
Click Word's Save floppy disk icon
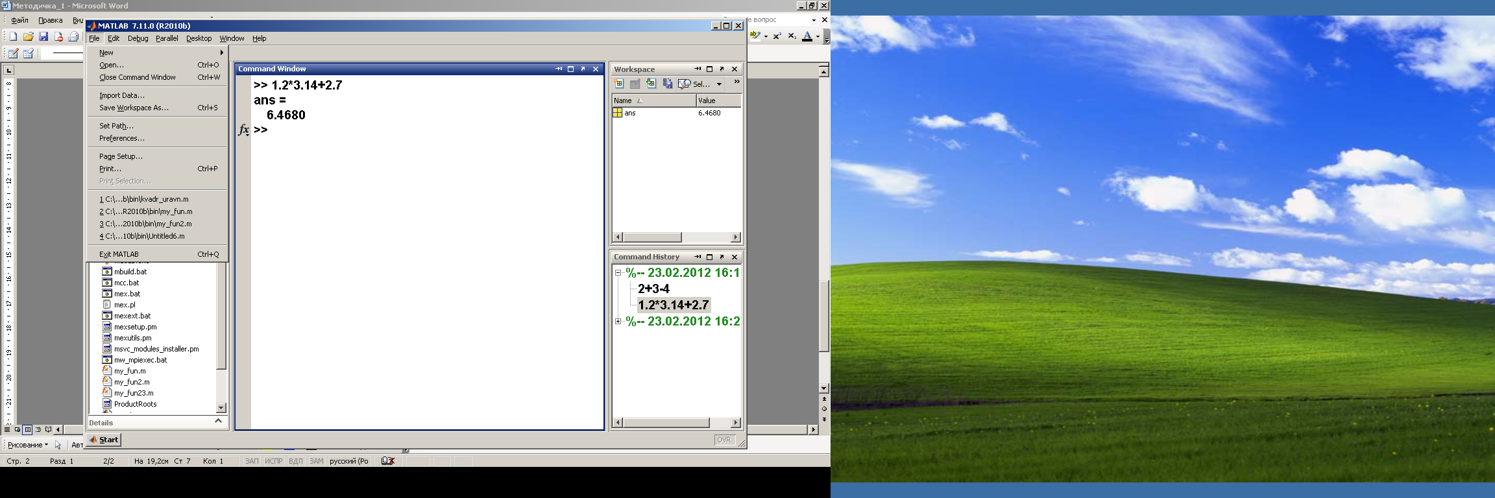pos(43,37)
